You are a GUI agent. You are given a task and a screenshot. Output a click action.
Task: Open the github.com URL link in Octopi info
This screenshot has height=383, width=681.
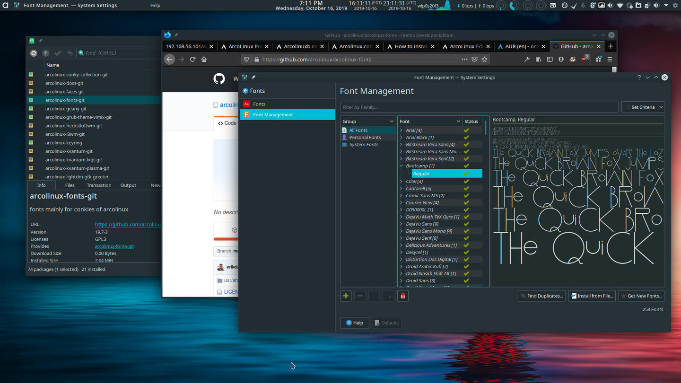tap(128, 225)
